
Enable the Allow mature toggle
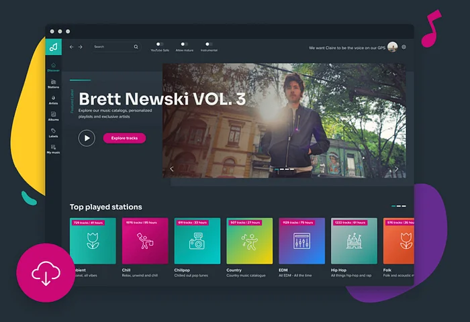pyautogui.click(x=184, y=44)
